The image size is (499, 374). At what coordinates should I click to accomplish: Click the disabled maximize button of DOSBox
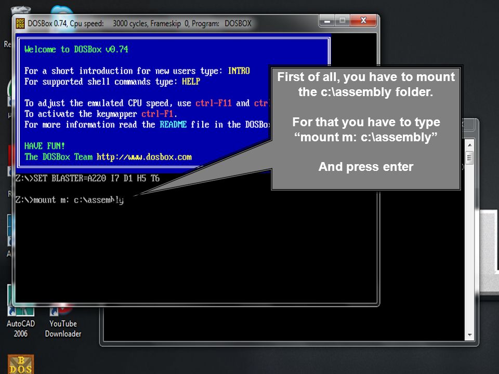click(x=343, y=21)
